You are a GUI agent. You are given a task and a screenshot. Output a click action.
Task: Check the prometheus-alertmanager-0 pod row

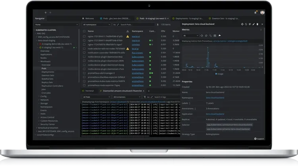click(x=84, y=73)
